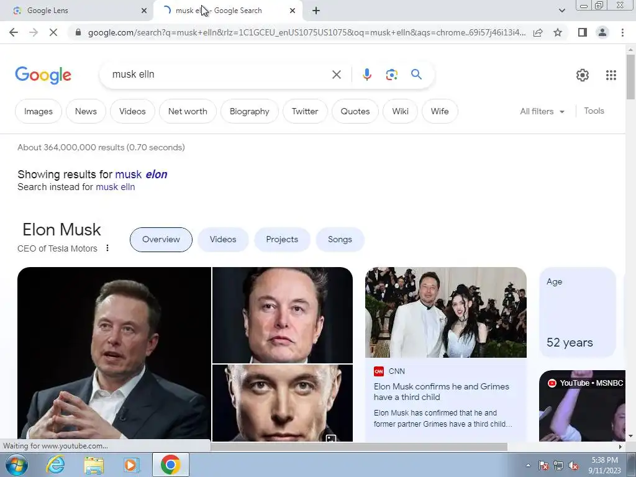
Task: Click the search query input field
Action: tap(219, 75)
